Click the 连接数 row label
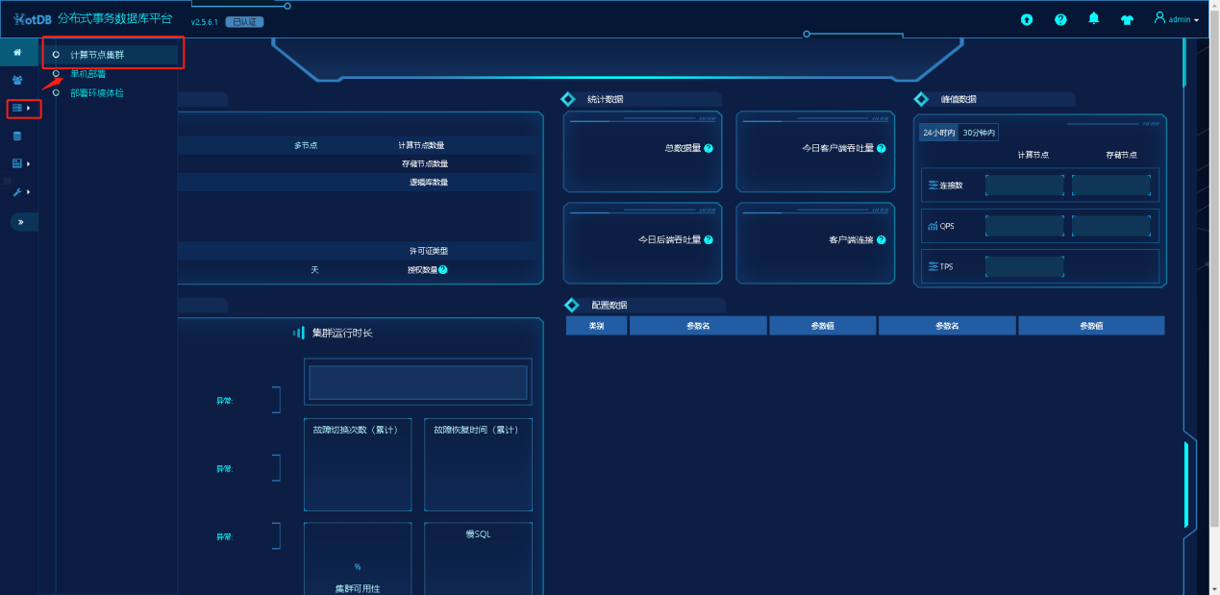The image size is (1220, 595). pyautogui.click(x=951, y=185)
